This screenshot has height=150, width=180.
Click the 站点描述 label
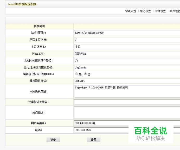point(38,113)
